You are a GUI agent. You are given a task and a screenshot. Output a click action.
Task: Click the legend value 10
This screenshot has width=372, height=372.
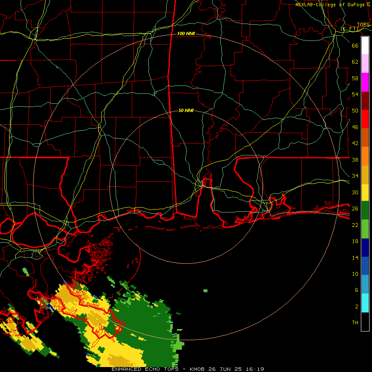click(x=355, y=274)
